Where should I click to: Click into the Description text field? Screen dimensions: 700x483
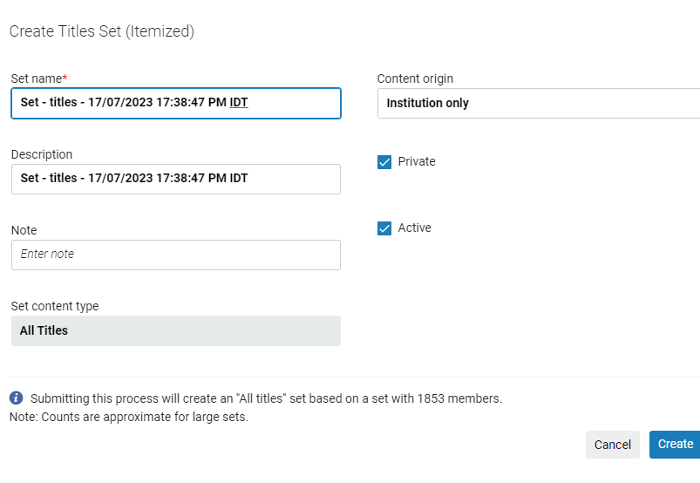pos(175,179)
